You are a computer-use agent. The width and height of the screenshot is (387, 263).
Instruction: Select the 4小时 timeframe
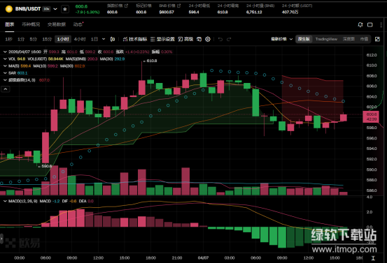coord(80,39)
